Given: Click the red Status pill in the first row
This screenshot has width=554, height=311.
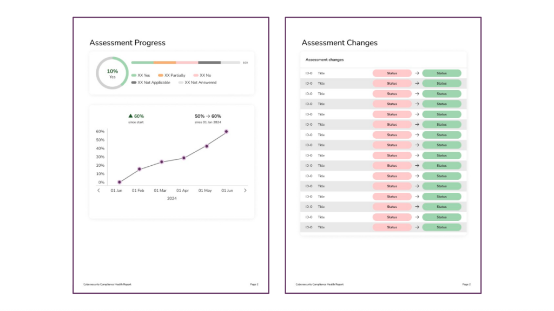Looking at the screenshot, I should coord(392,73).
